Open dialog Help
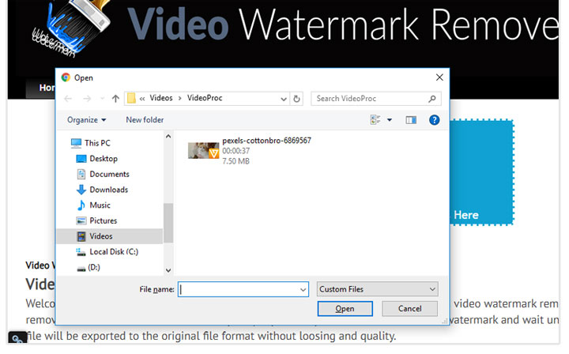 434,119
